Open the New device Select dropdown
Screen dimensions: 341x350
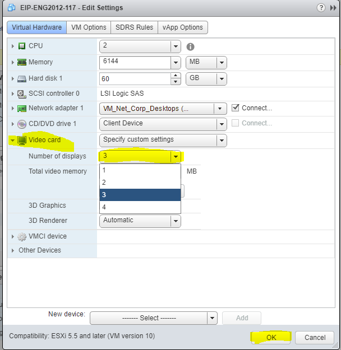(211, 318)
